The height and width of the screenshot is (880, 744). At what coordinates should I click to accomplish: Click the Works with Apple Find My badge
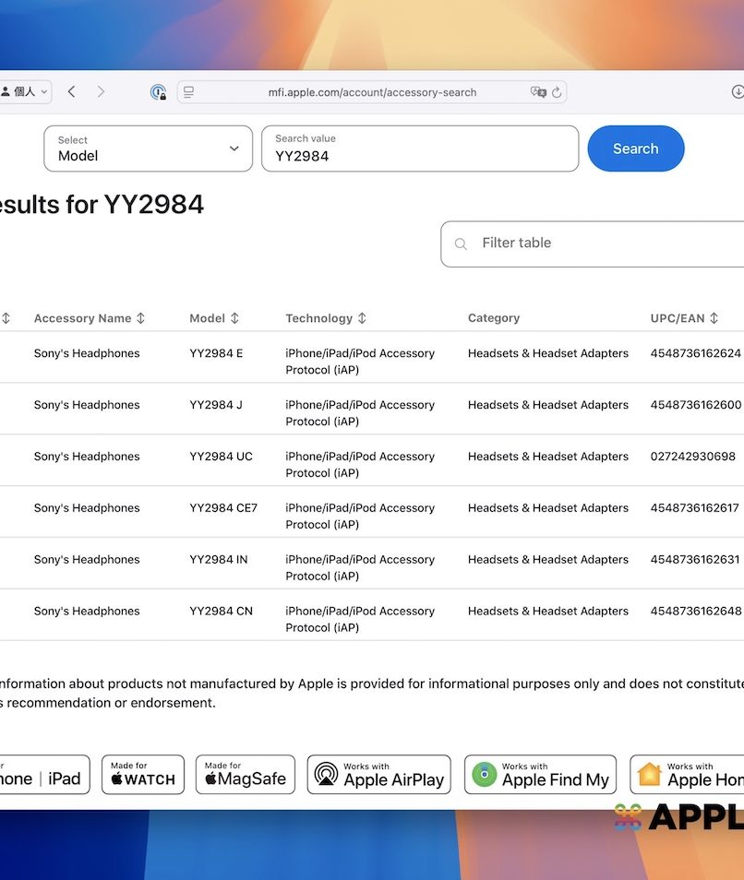click(x=540, y=774)
